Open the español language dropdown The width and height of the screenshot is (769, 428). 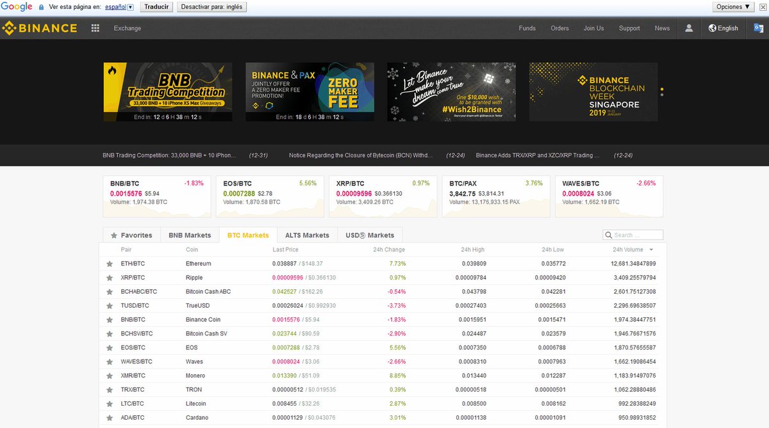(119, 7)
